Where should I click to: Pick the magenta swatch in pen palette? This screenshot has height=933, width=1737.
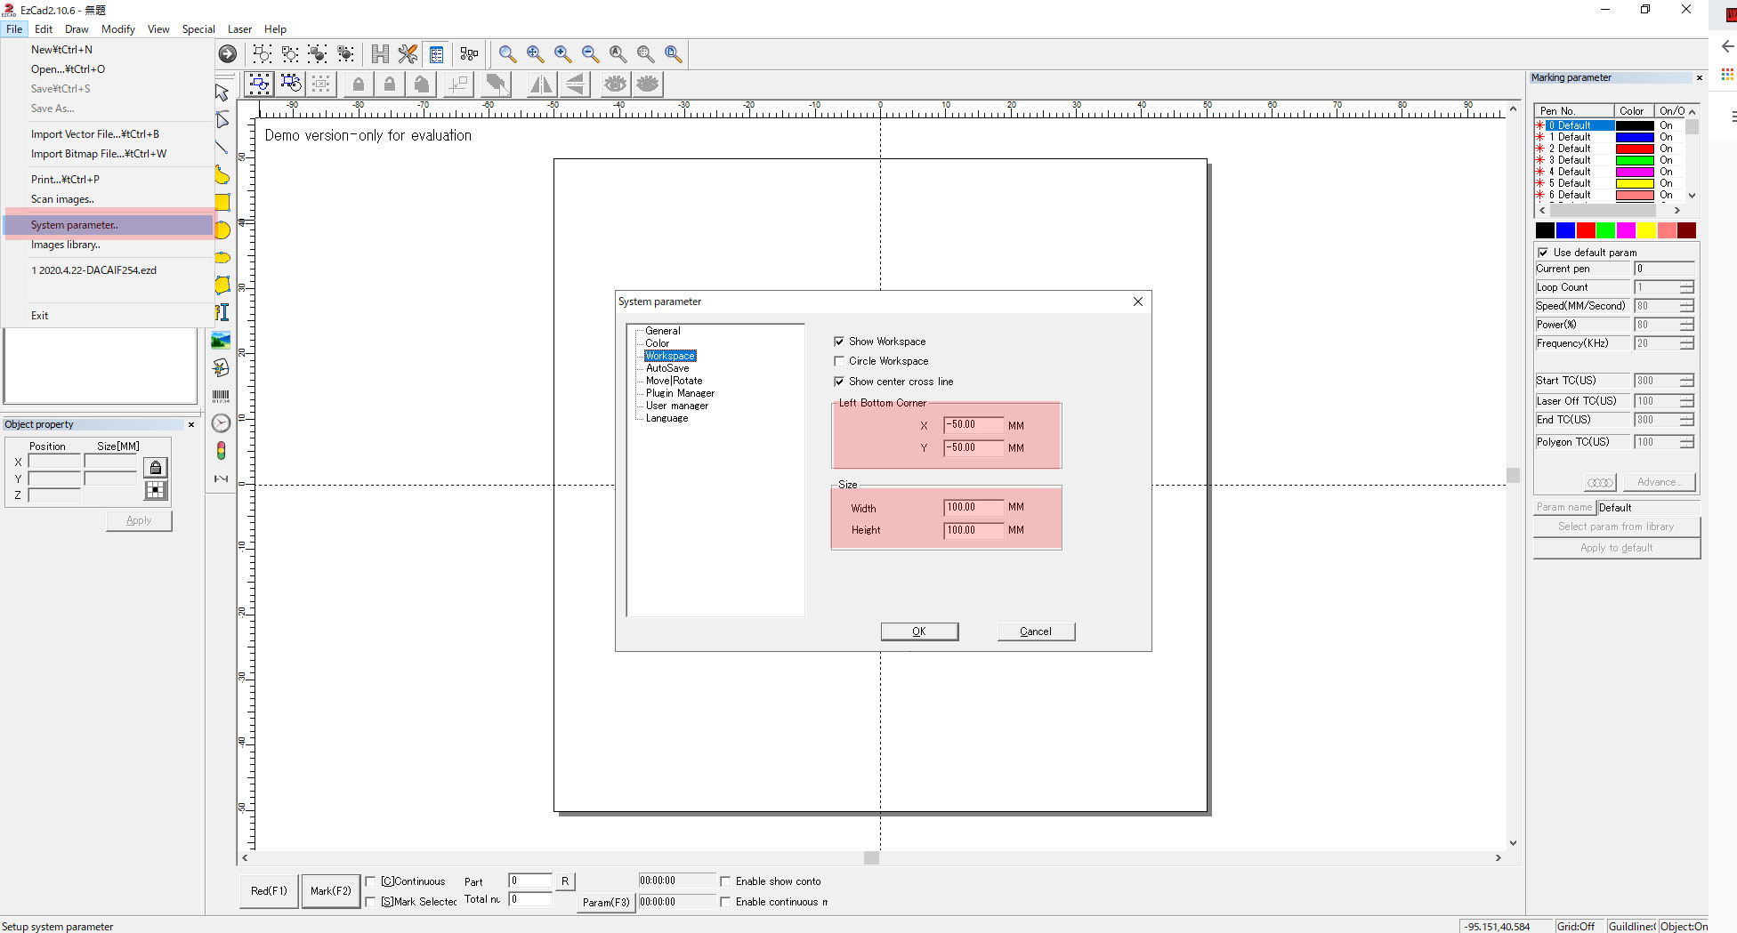(x=1626, y=231)
